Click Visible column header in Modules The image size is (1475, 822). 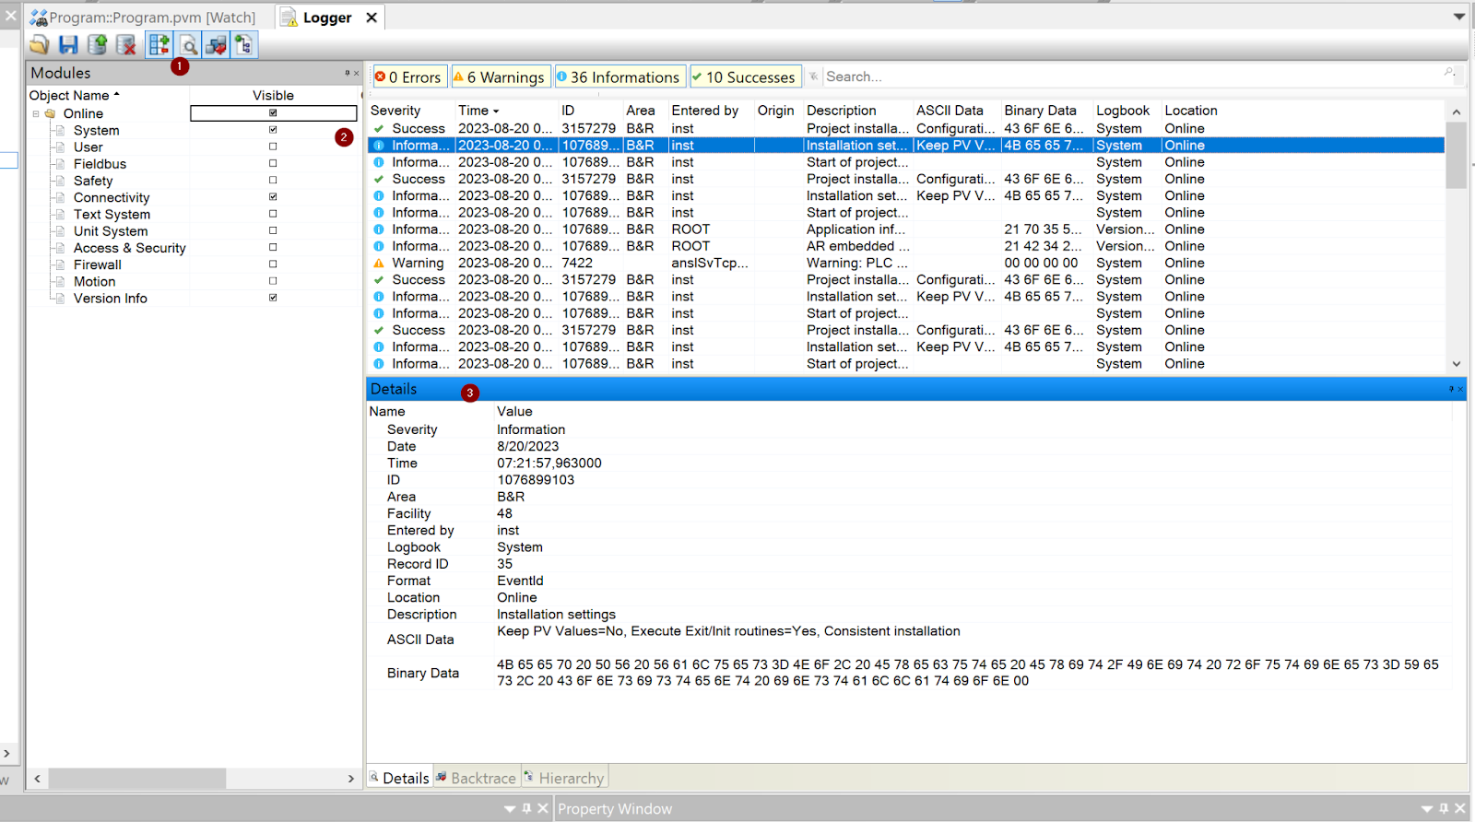274,95
